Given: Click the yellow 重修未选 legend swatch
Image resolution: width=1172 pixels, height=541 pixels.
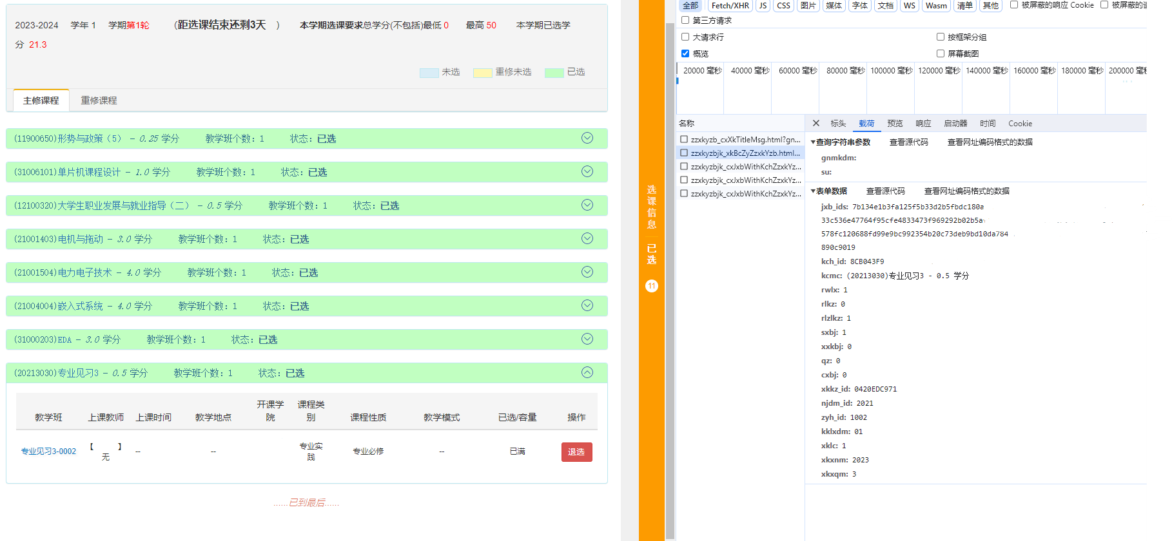Looking at the screenshot, I should [483, 72].
